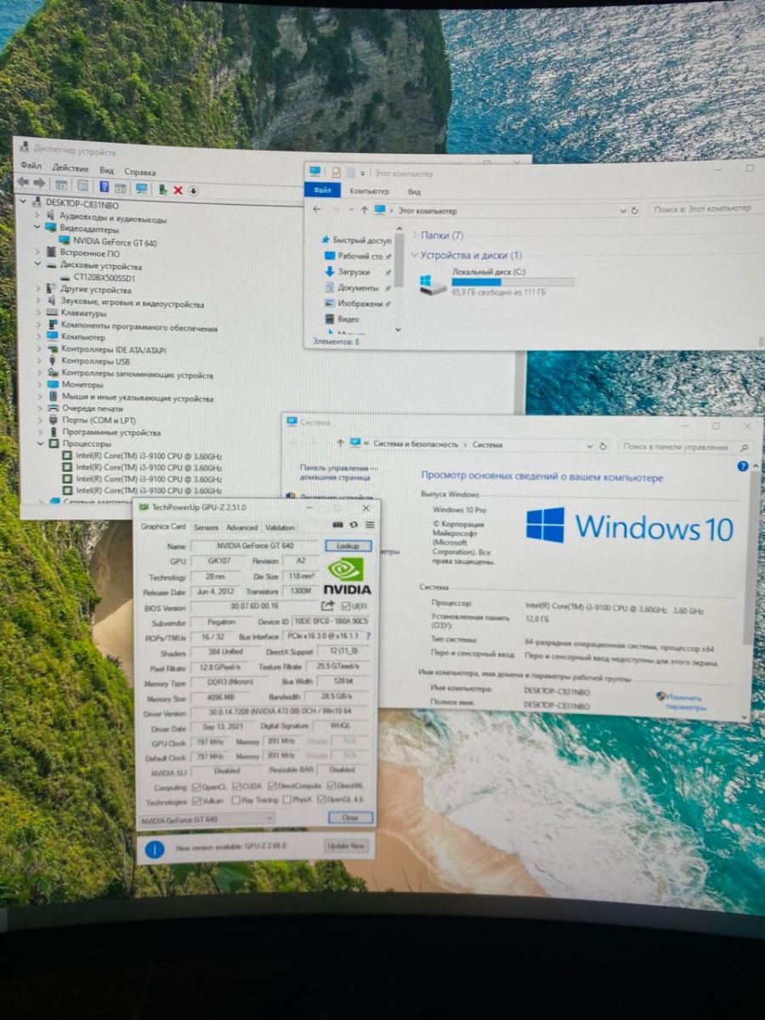
Task: Click the add driver green icon in Device Manager
Action: click(x=162, y=189)
